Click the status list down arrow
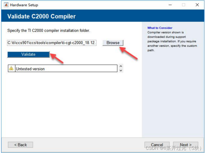Screen dimensions: 205x153 coord(121,70)
